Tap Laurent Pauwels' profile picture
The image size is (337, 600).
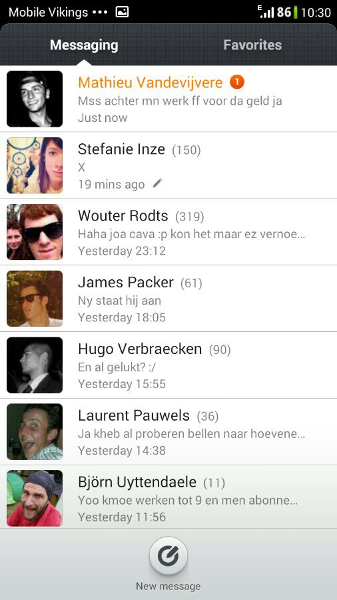pos(35,431)
